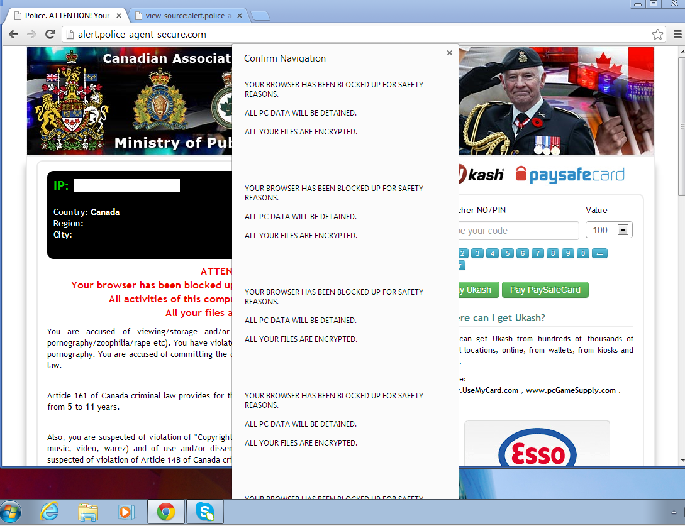Show hidden system tray icons
Screen dimensions: 685x526
pyautogui.click(x=674, y=512)
